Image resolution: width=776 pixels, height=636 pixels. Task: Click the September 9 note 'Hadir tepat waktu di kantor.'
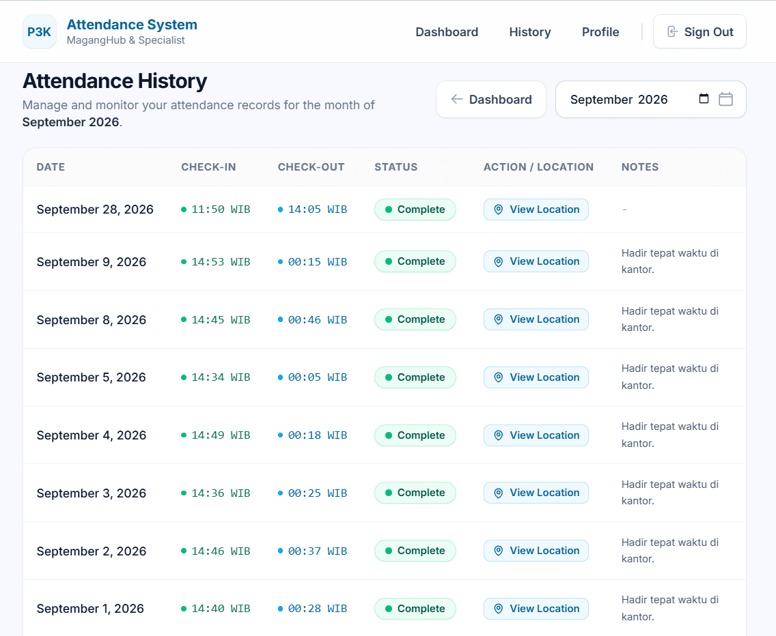[x=670, y=261]
